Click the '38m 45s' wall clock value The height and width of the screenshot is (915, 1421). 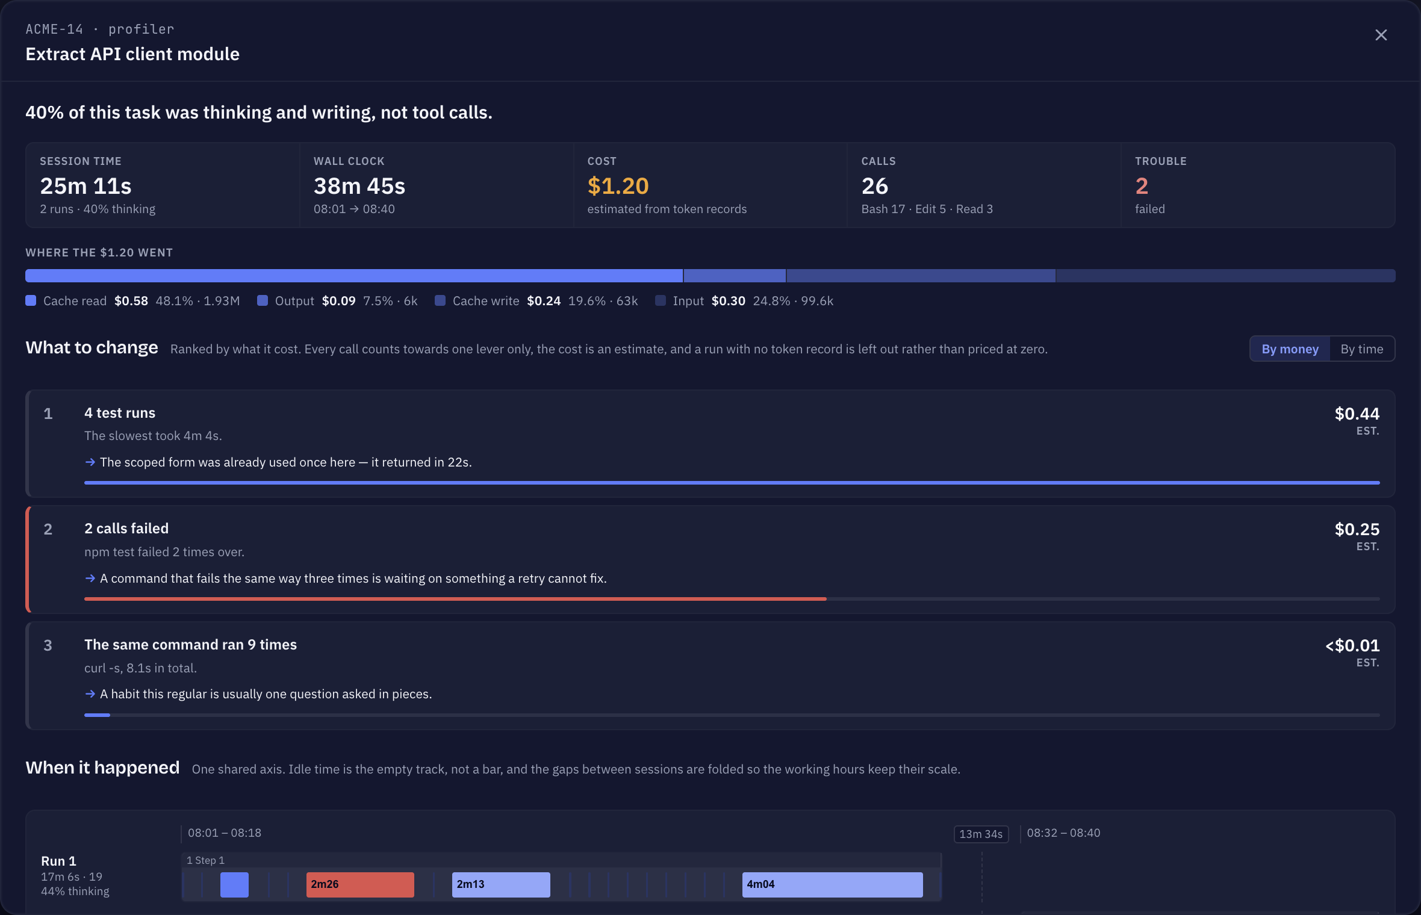(x=359, y=186)
